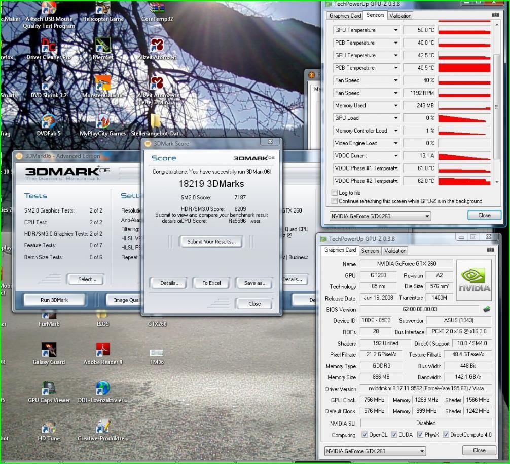This screenshot has height=464, width=510.
Task: Click the PCB Temperature 40.5 °C graph bar
Action: pos(464,68)
